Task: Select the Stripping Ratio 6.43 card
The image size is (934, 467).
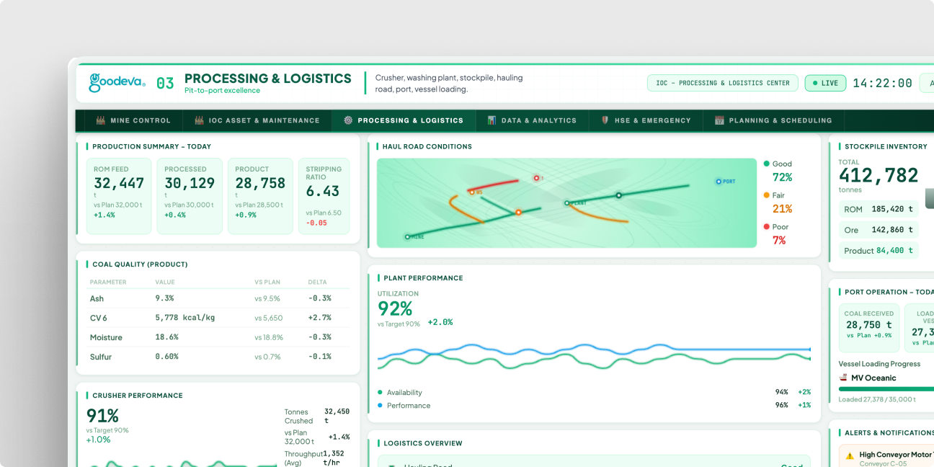Action: click(324, 196)
